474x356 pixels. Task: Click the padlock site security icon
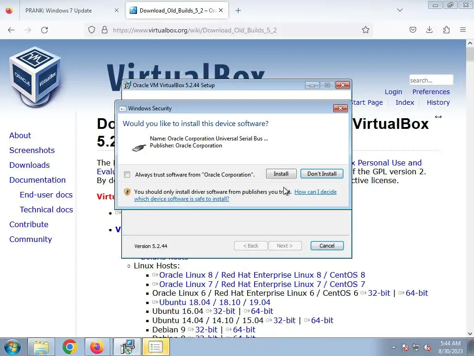coord(105,30)
